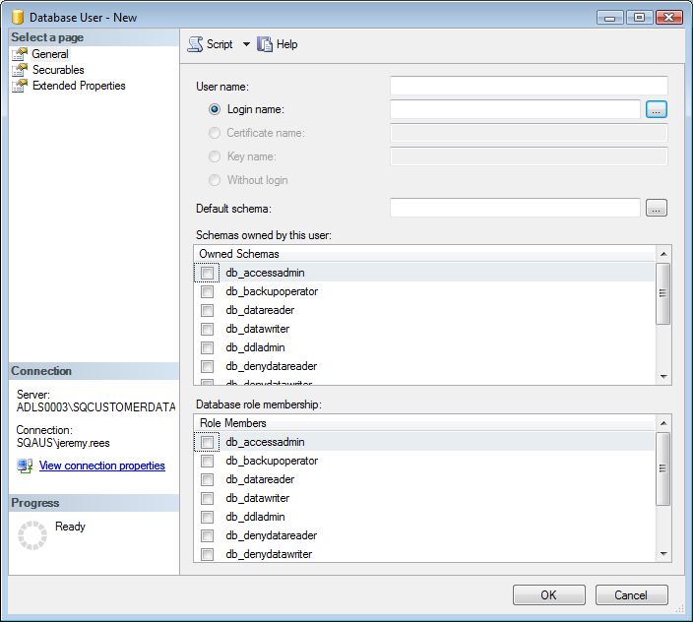Open the Securables page icon
693x622 pixels.
20,70
